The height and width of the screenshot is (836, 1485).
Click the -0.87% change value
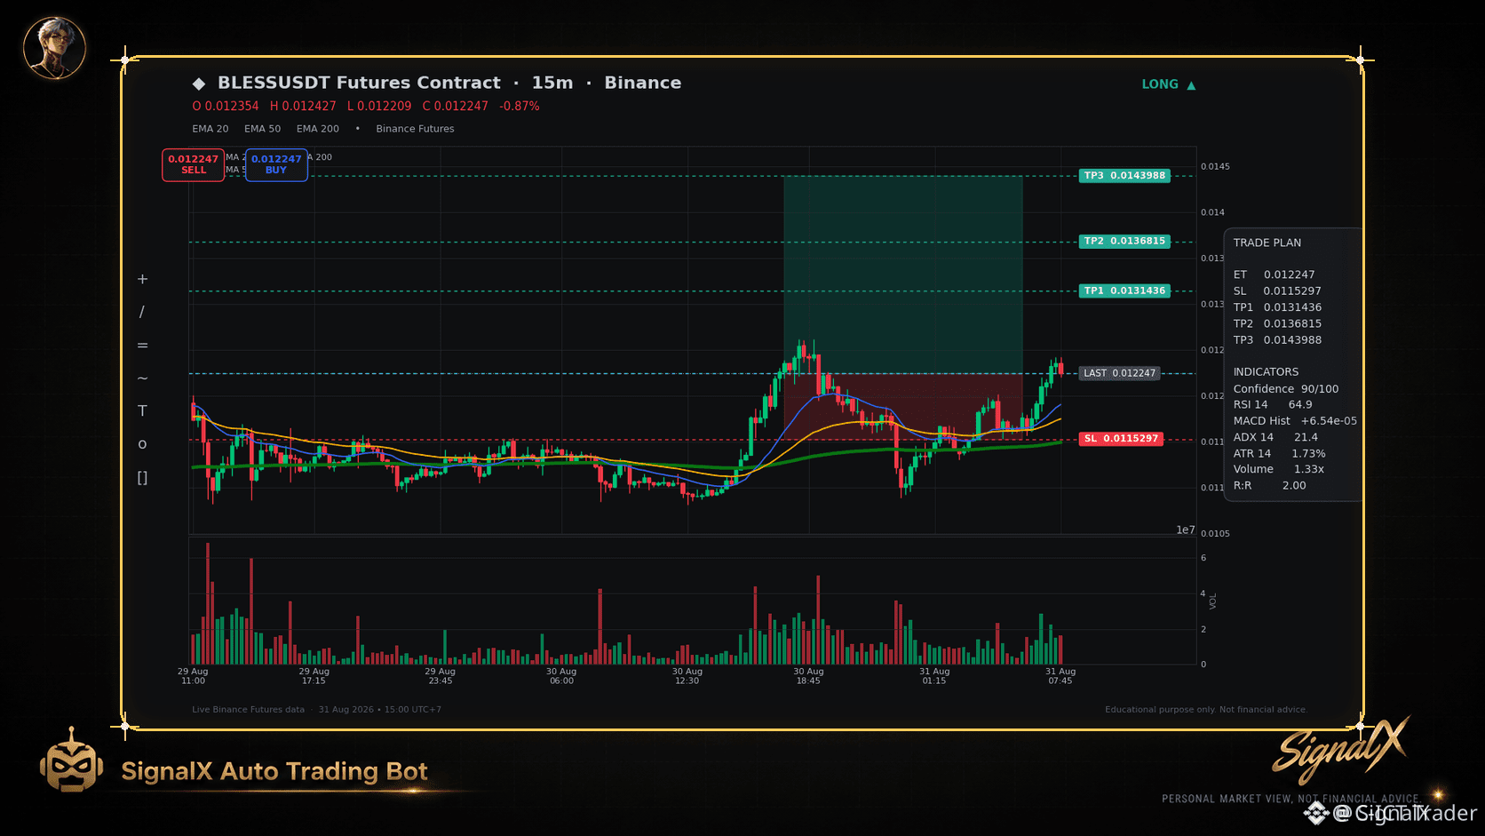point(520,107)
